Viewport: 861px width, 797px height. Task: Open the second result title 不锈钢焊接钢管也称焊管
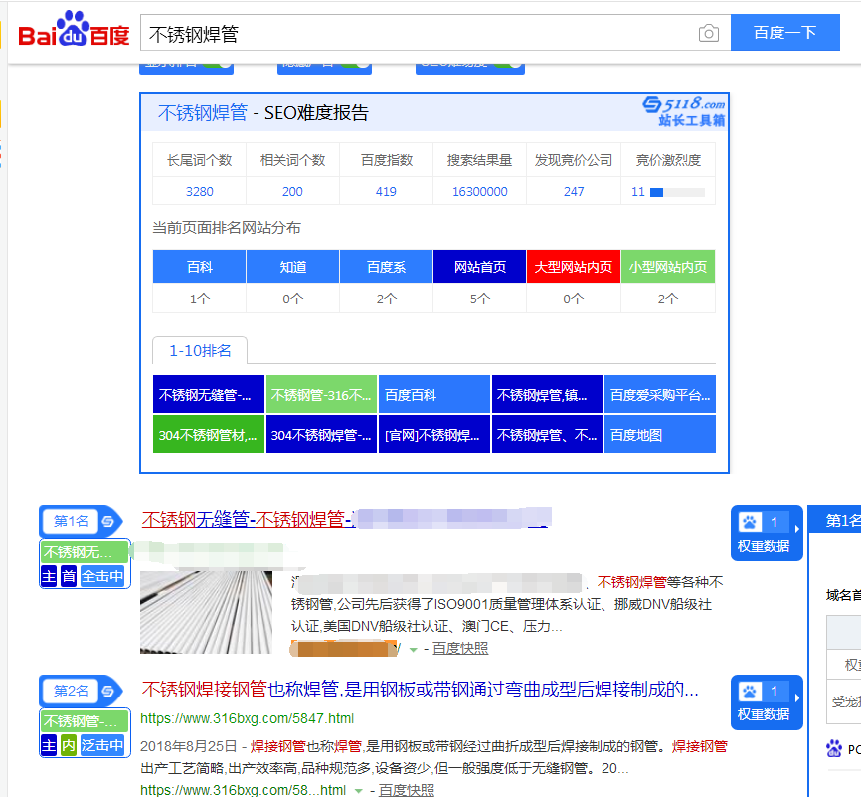pyautogui.click(x=421, y=689)
